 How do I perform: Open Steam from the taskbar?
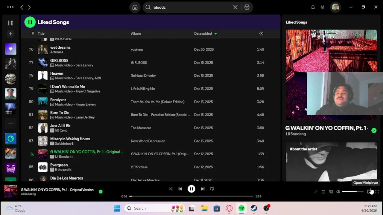(254, 208)
